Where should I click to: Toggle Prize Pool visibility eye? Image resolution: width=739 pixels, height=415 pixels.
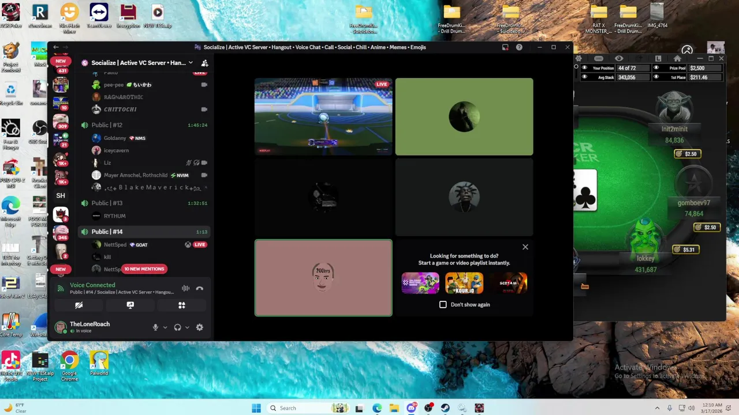point(656,68)
